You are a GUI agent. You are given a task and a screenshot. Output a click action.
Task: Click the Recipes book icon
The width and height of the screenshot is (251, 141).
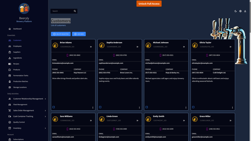pyautogui.click(x=10, y=64)
